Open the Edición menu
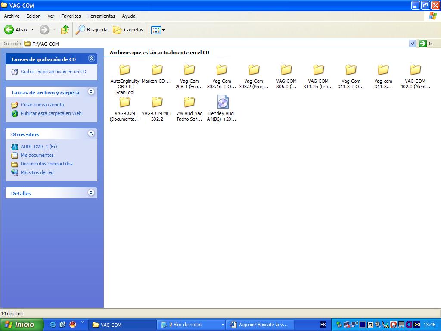 click(34, 16)
